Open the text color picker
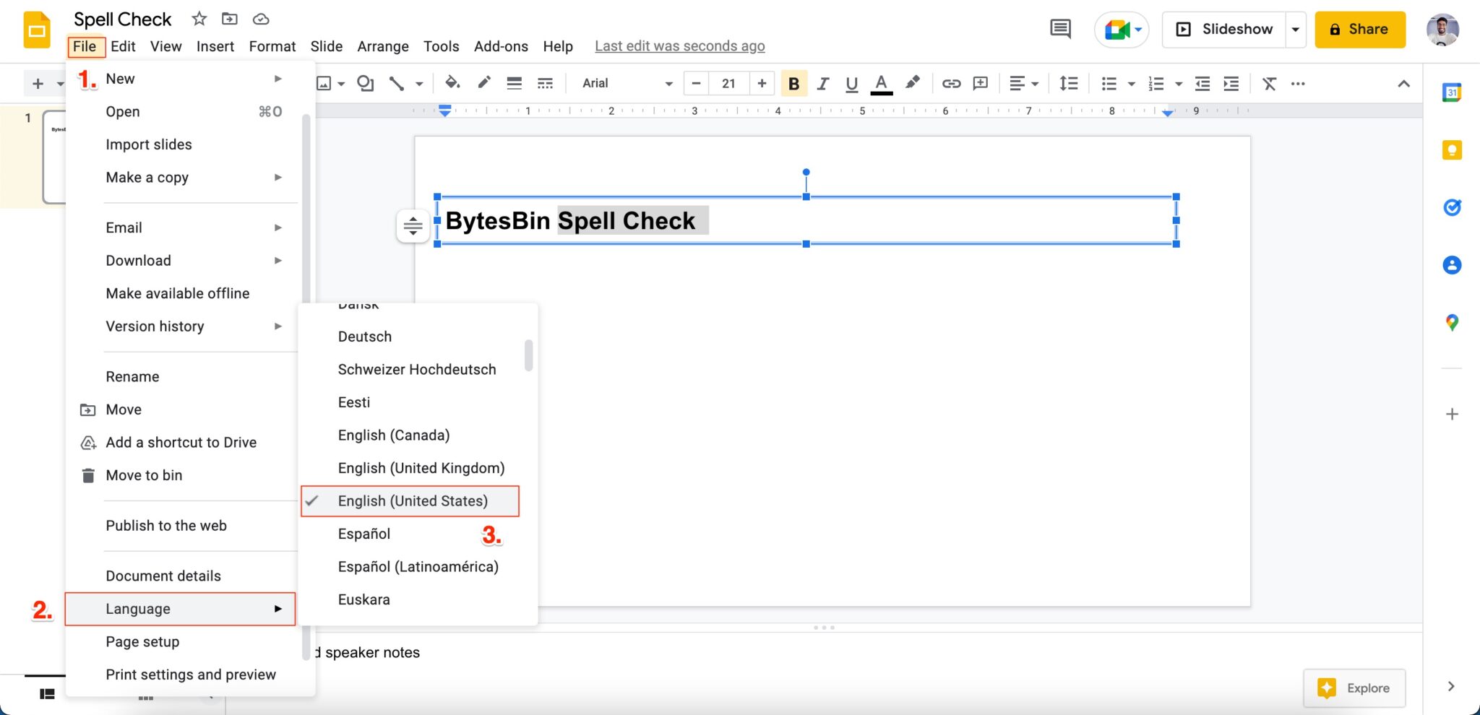This screenshot has width=1480, height=715. [880, 83]
